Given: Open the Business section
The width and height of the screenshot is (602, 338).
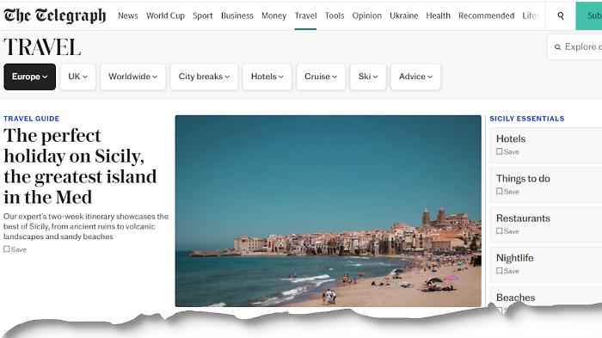Looking at the screenshot, I should [x=237, y=15].
